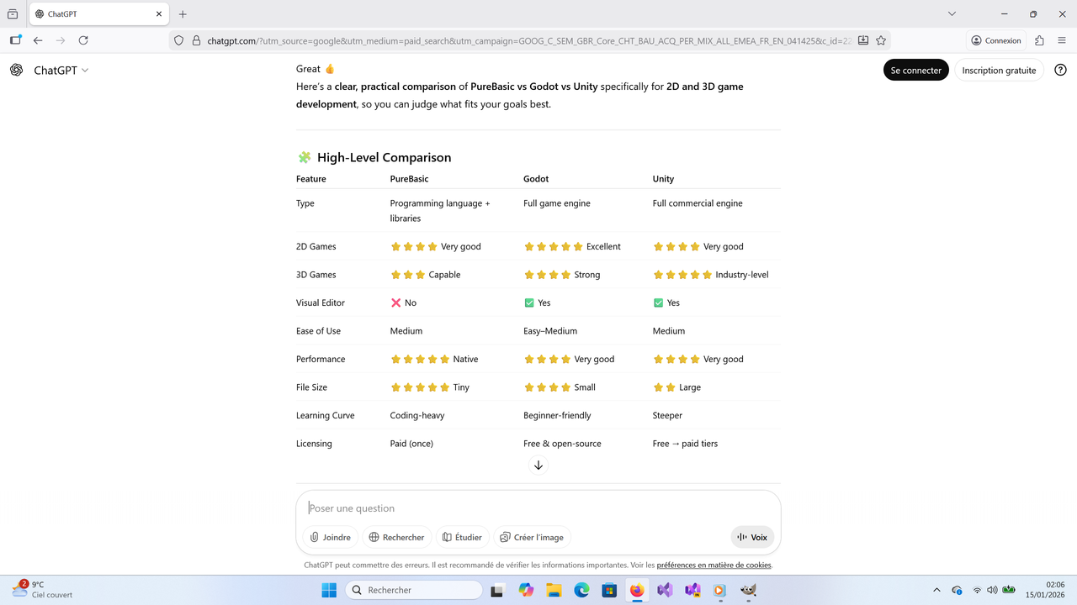Click the Free & open-source cell
Viewport: 1077px width, 605px height.
562,444
